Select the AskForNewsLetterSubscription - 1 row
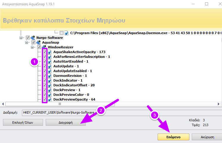This screenshot has height=143, width=222. [82, 57]
